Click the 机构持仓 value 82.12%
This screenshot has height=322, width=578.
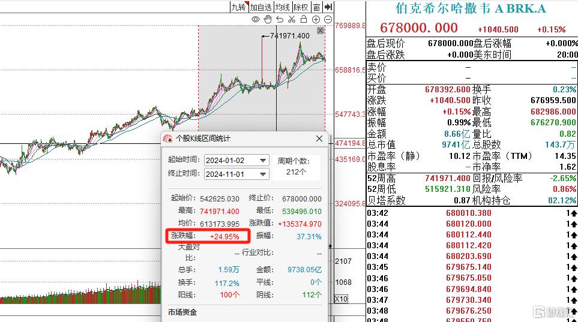pos(562,200)
